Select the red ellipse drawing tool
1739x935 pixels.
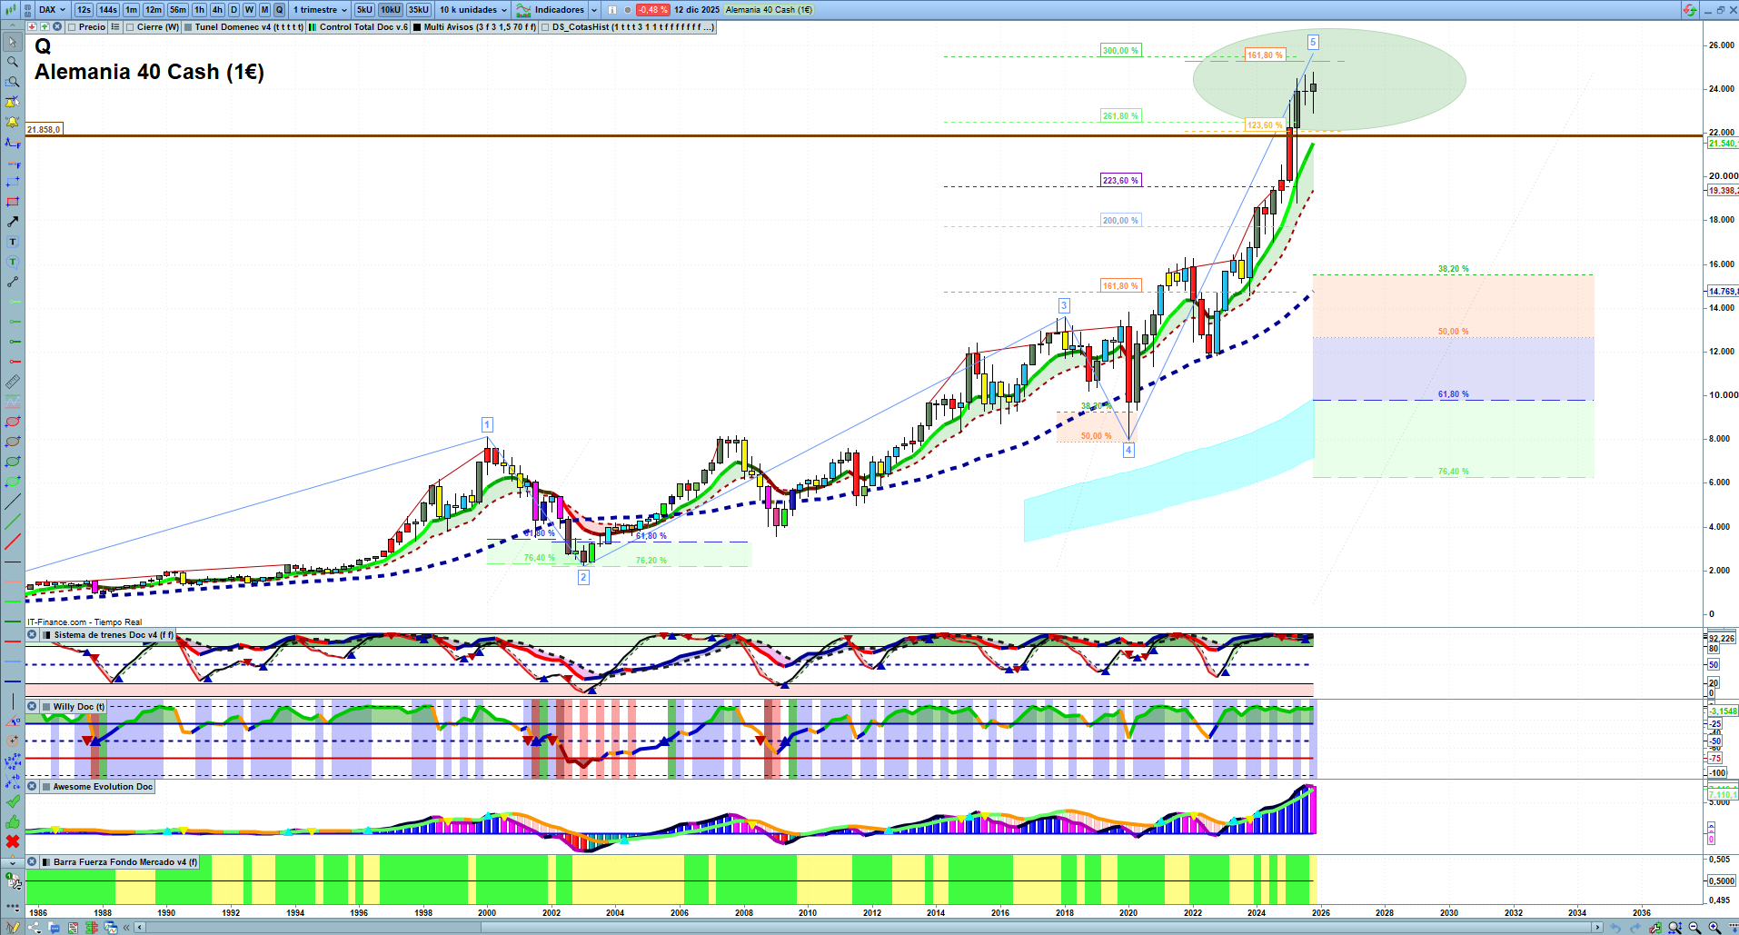click(13, 422)
